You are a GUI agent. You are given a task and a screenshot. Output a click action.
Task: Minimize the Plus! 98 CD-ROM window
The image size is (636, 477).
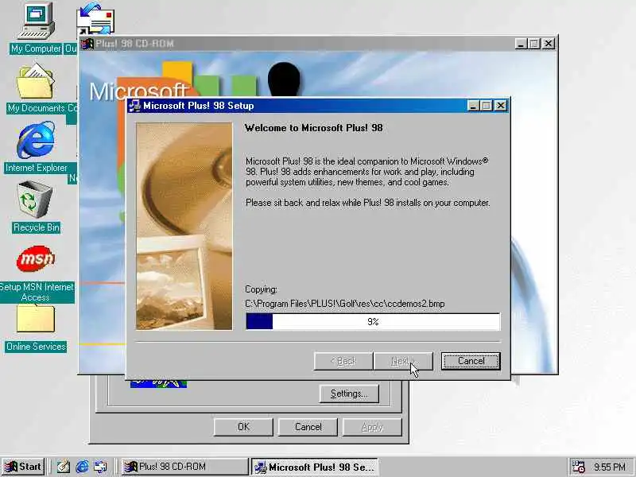(521, 44)
